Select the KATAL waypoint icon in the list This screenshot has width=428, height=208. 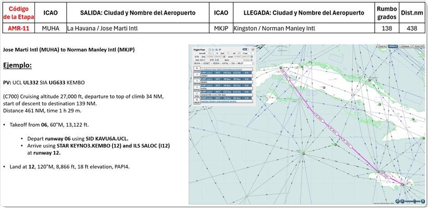pyautogui.click(x=197, y=88)
